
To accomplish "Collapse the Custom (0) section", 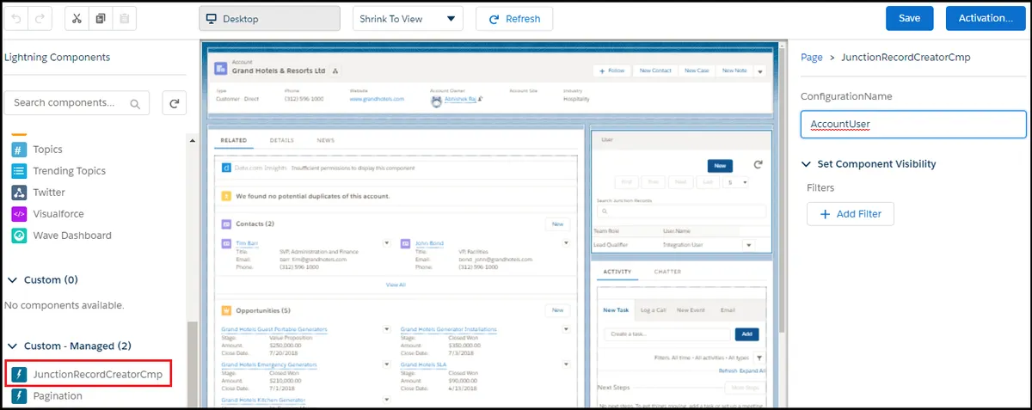I will 13,280.
